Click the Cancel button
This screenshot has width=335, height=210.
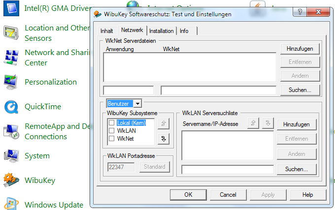point(228,195)
